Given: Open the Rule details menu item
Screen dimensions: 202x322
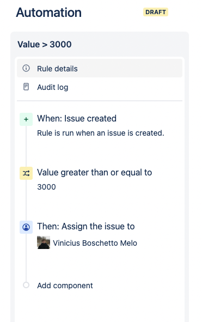Looking at the screenshot, I should [x=100, y=68].
